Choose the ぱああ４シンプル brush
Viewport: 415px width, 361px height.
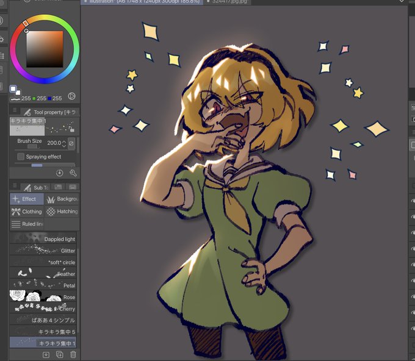[43, 320]
